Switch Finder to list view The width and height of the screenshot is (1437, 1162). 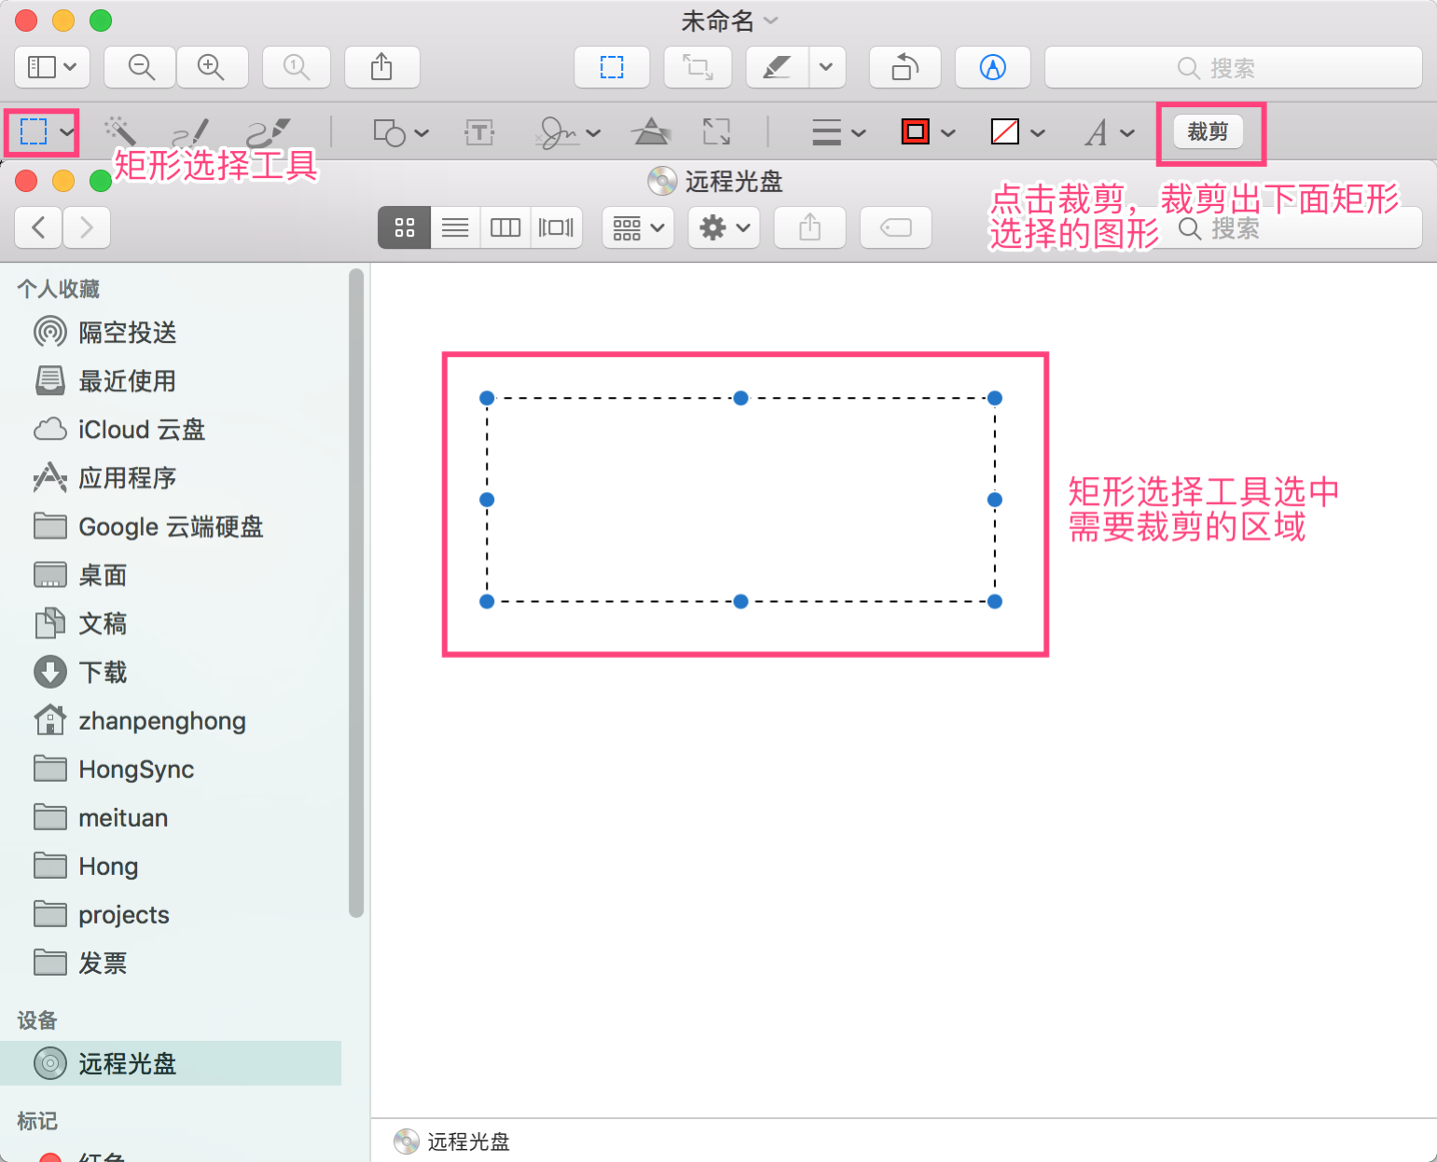coord(455,227)
